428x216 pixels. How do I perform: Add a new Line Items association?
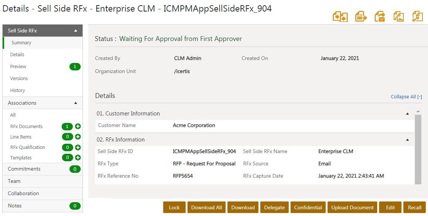(x=78, y=137)
